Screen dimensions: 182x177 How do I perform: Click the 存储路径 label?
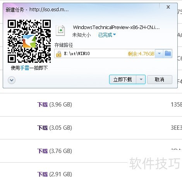click(x=64, y=45)
